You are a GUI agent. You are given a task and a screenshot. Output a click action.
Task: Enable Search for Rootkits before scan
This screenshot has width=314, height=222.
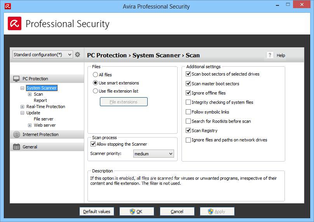(x=188, y=121)
